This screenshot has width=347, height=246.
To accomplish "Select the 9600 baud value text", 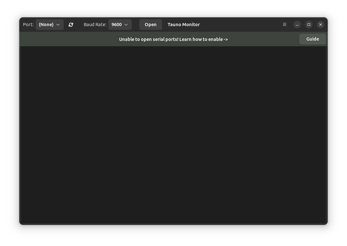I will pos(116,25).
